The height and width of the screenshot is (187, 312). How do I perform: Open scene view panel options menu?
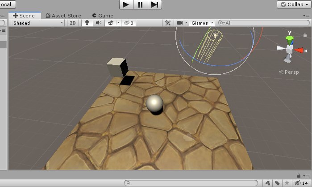tap(306, 16)
